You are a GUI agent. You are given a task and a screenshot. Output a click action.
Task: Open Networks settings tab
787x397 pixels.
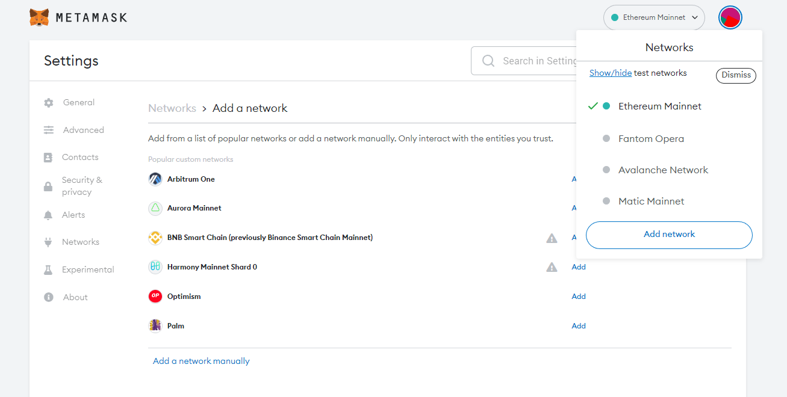81,242
